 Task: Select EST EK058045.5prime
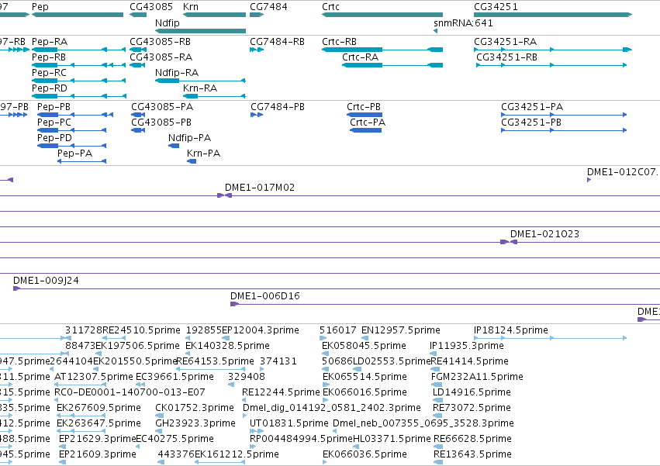(x=324, y=354)
